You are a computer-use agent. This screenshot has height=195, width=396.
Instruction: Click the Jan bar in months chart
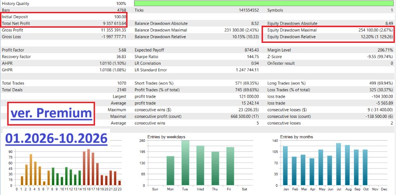(x=285, y=166)
